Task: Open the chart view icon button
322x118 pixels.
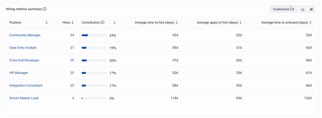Action: coord(311,9)
